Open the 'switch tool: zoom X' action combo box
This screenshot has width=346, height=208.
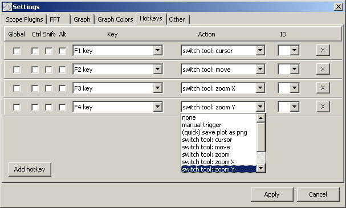coord(223,88)
